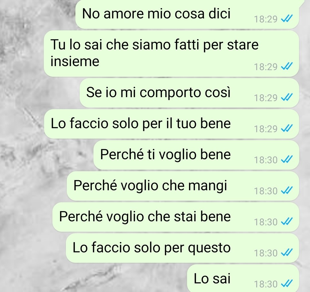
Task: Select the "Perché voglio che mangi" bubble
Action: coord(183,186)
